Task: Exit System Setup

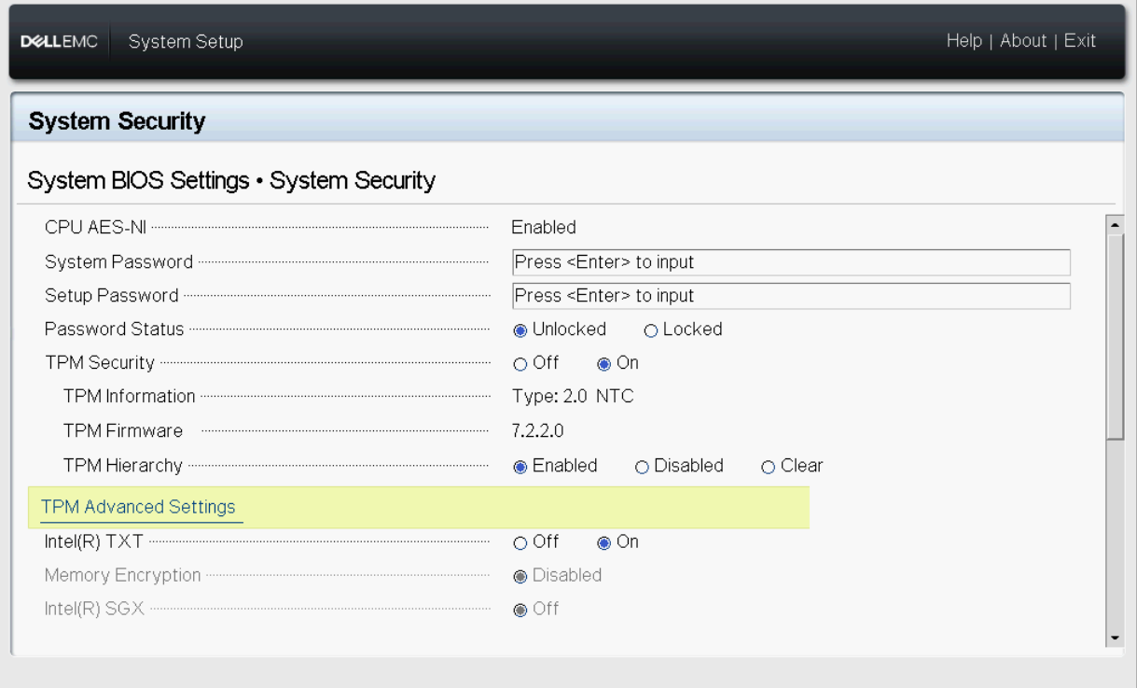Action: (x=1080, y=41)
